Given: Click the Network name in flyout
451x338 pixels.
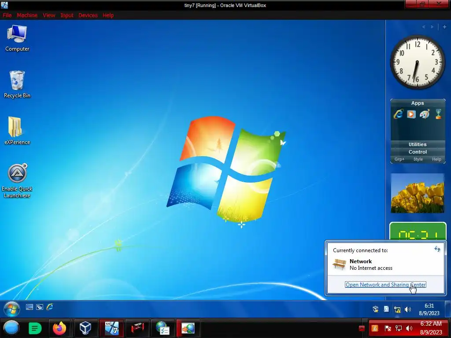Looking at the screenshot, I should (361, 261).
